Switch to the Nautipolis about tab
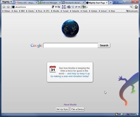 pos(73,3)
